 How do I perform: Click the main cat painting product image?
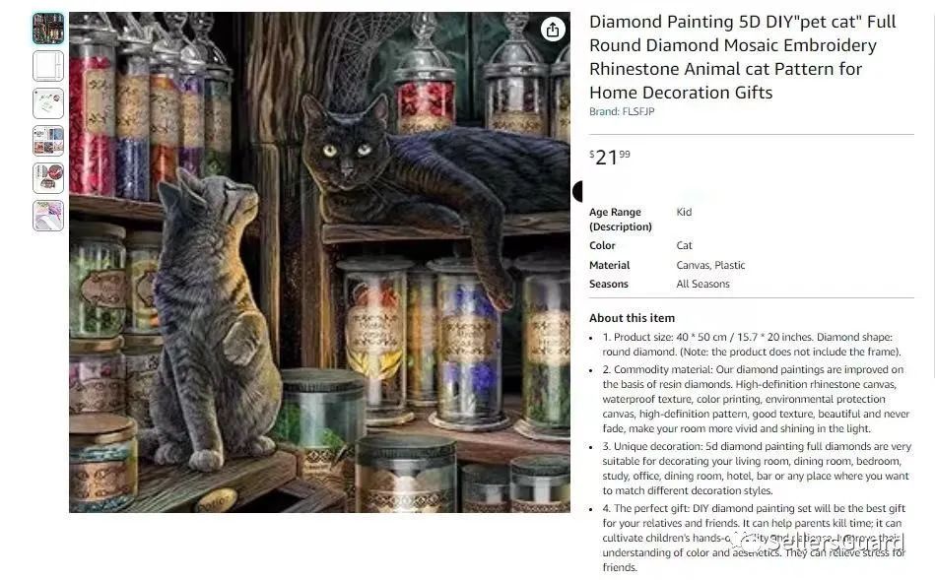coord(319,262)
